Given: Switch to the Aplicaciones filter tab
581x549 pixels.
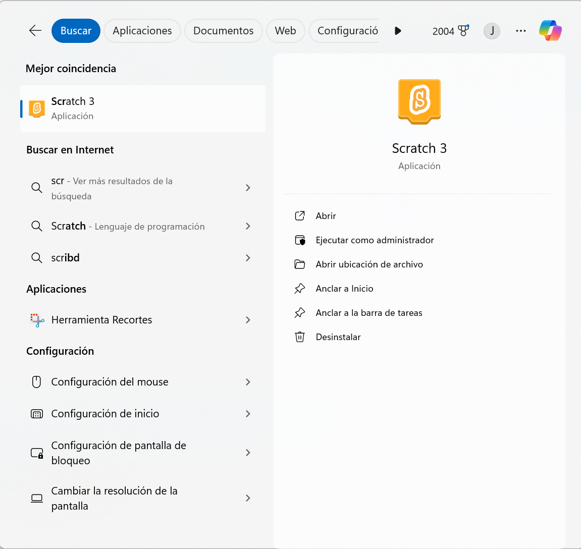Looking at the screenshot, I should point(142,31).
